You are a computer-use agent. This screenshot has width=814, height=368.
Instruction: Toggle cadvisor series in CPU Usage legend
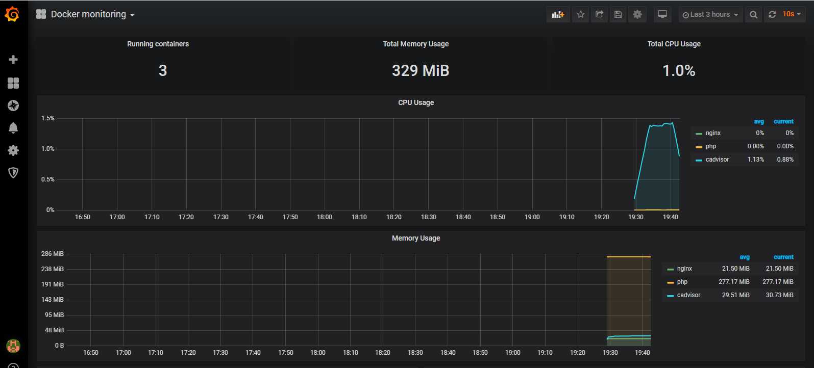[x=717, y=160]
